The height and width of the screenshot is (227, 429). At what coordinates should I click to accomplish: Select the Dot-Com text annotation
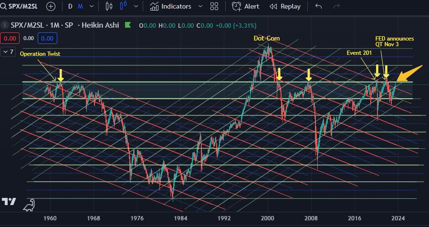(x=267, y=38)
